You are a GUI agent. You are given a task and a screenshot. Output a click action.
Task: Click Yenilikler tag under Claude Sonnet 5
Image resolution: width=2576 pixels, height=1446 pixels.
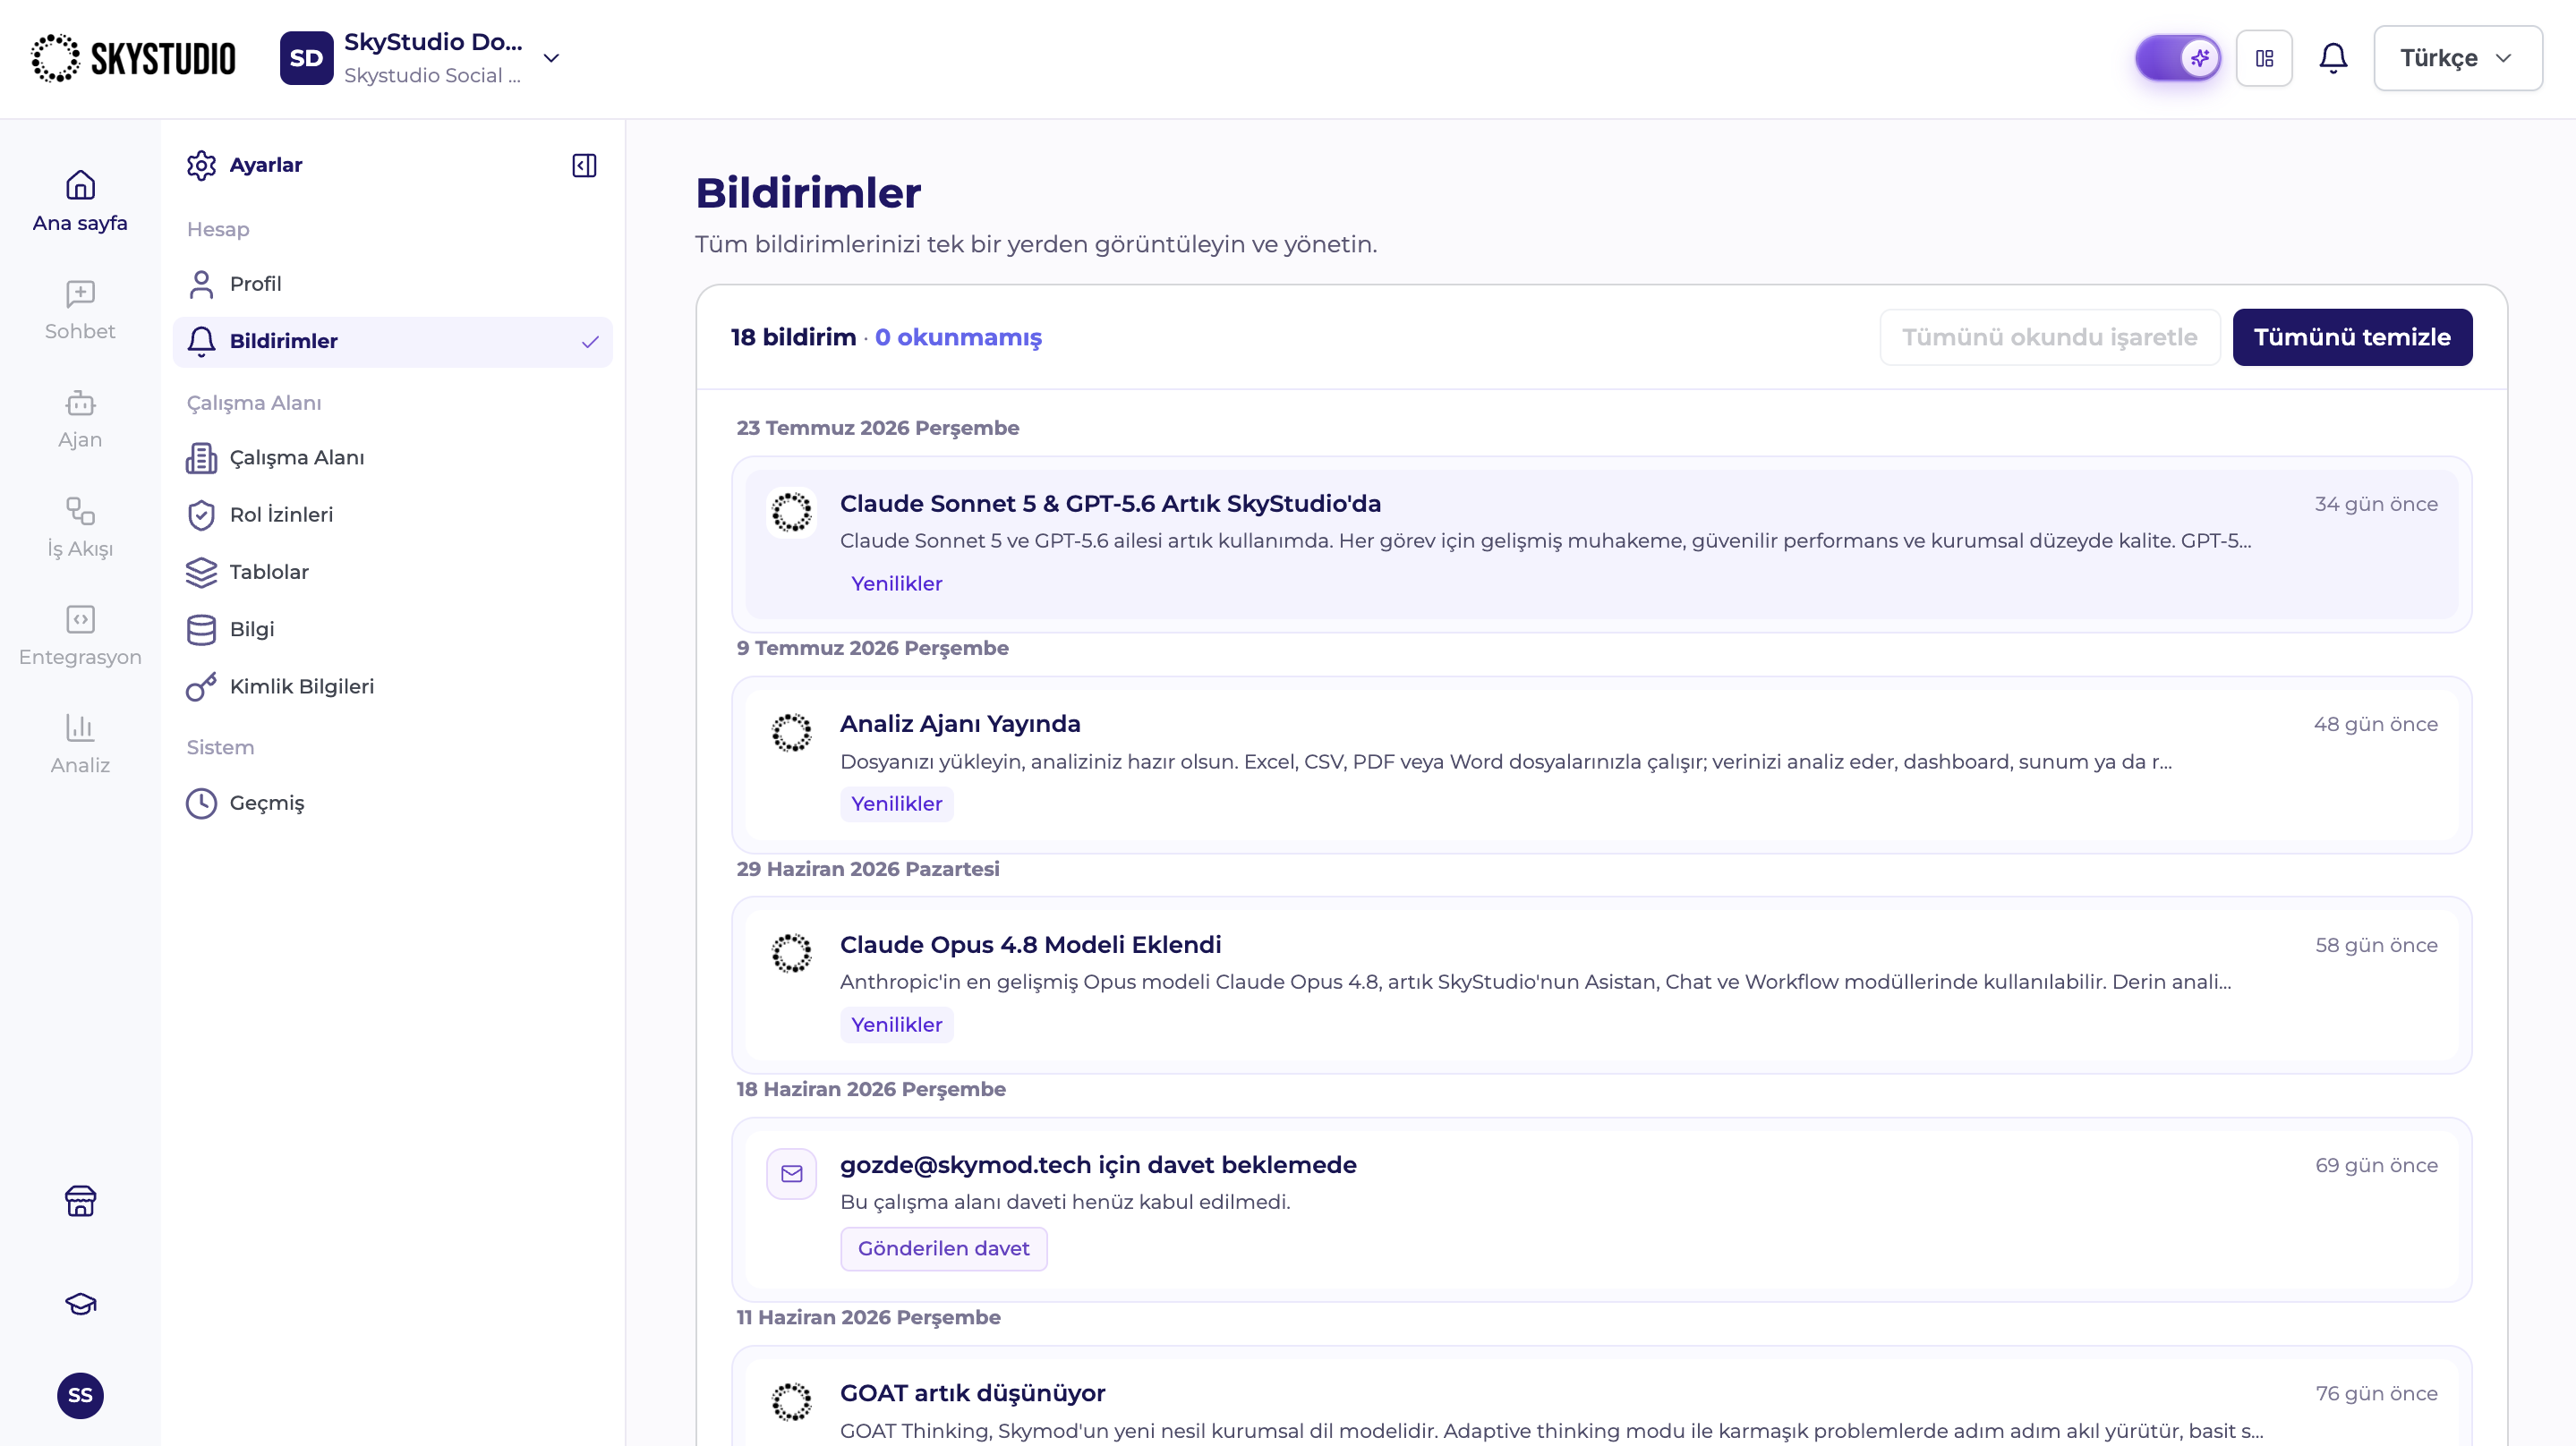(896, 583)
